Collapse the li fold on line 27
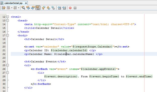157x92 pixels. [8, 73]
